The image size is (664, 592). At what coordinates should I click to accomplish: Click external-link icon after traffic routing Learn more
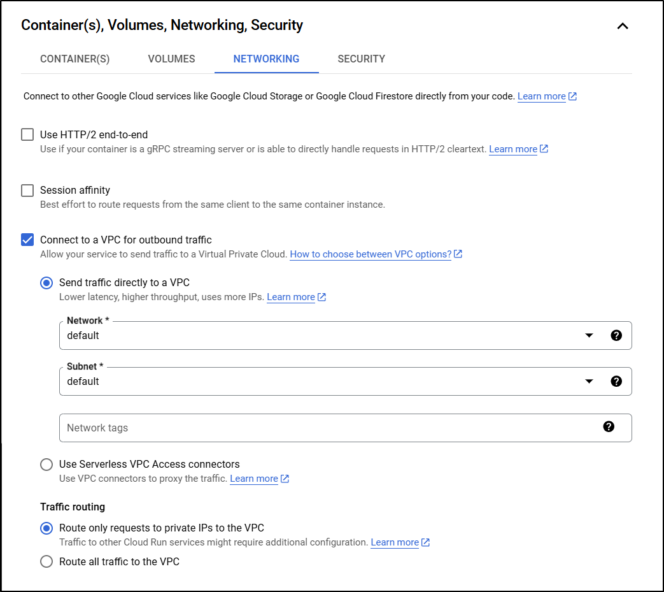426,542
